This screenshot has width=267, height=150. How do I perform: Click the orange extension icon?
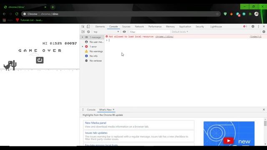232,14
